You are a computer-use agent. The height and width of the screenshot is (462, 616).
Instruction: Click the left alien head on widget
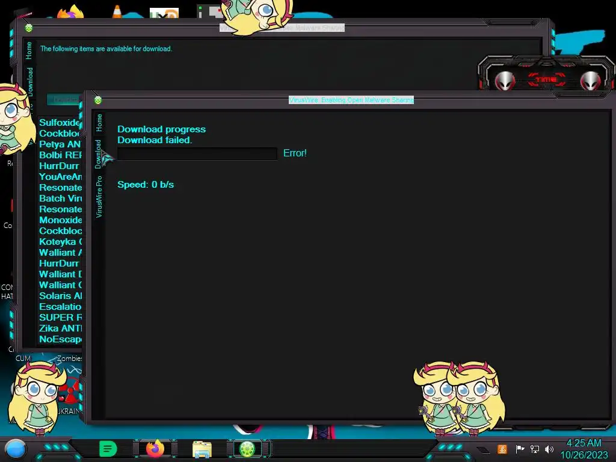tap(505, 81)
